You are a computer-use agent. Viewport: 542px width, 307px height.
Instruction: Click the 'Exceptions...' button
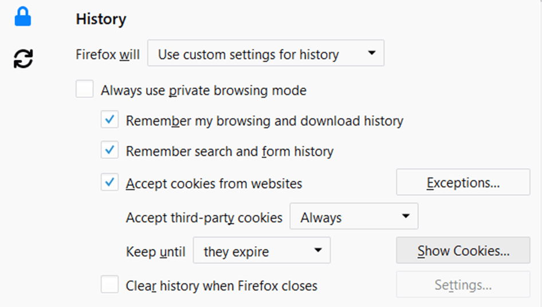click(463, 182)
